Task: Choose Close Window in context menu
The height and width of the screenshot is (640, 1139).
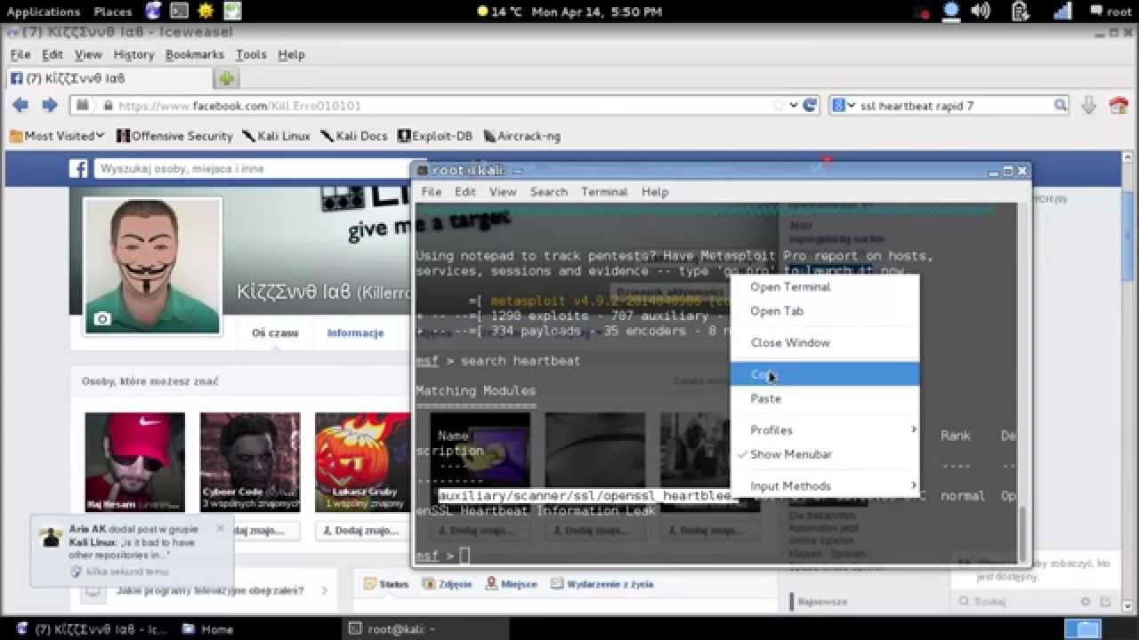Action: coord(825,342)
